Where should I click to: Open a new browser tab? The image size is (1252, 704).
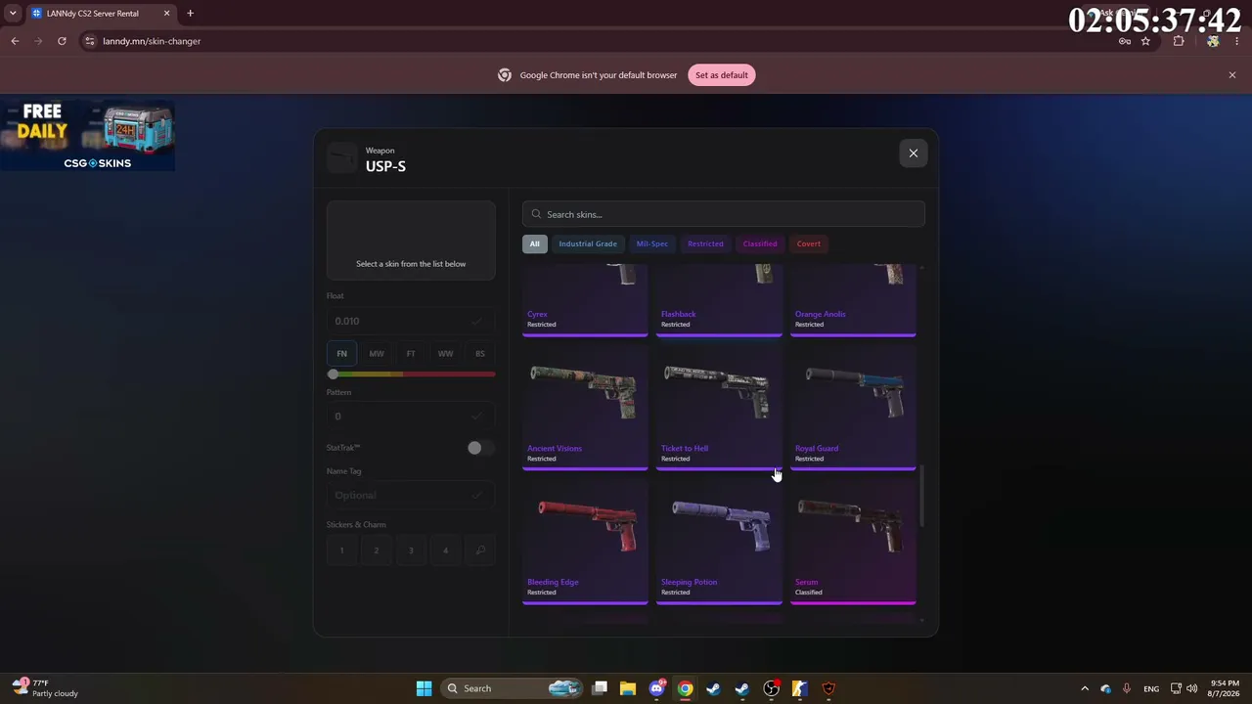point(190,14)
